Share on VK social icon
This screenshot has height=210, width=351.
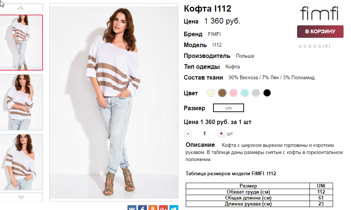coord(132,207)
